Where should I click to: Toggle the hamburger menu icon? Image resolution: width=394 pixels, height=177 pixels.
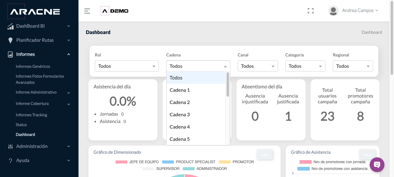click(x=87, y=11)
